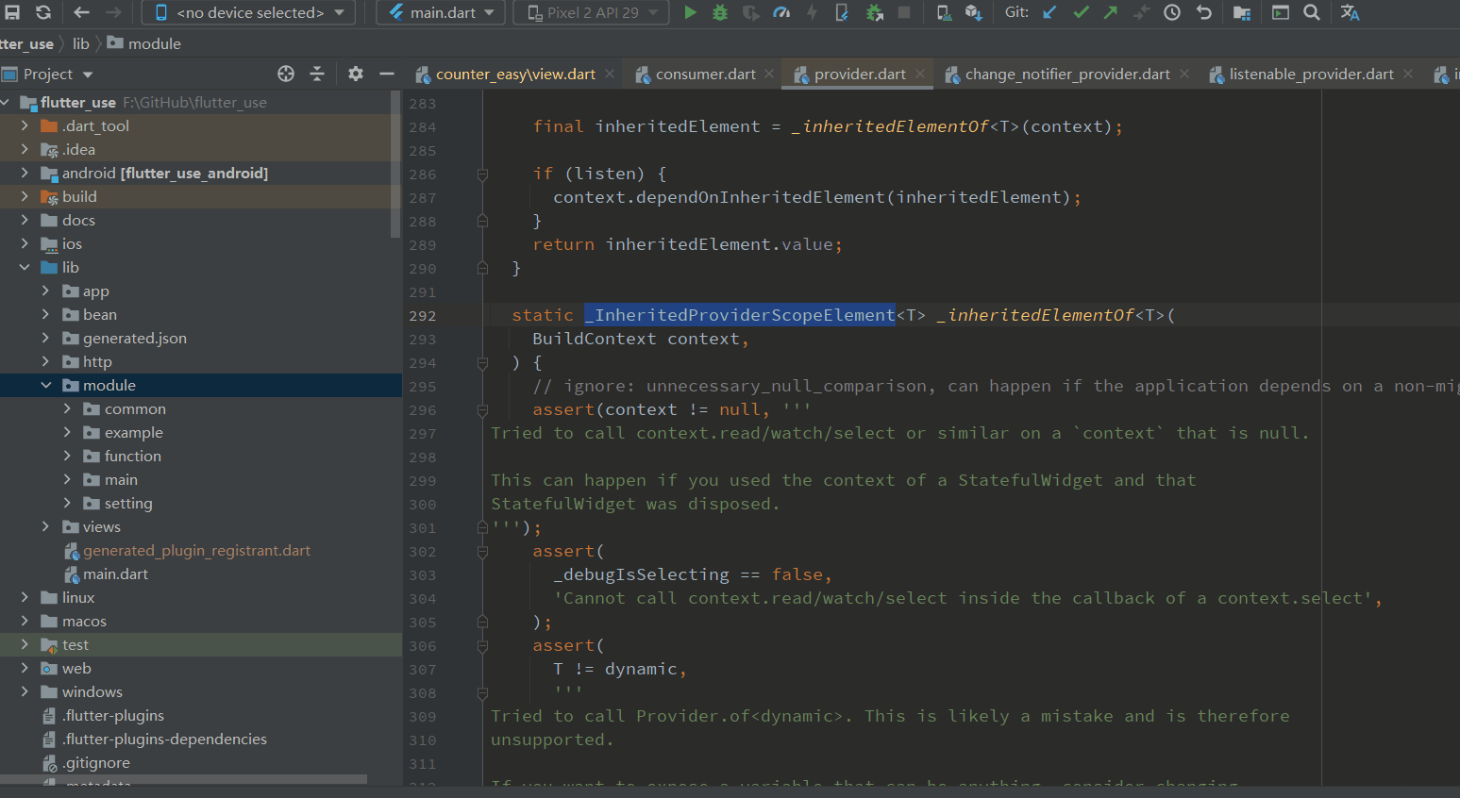Hide the Project panel with minus icon
The image size is (1460, 798).
386,74
